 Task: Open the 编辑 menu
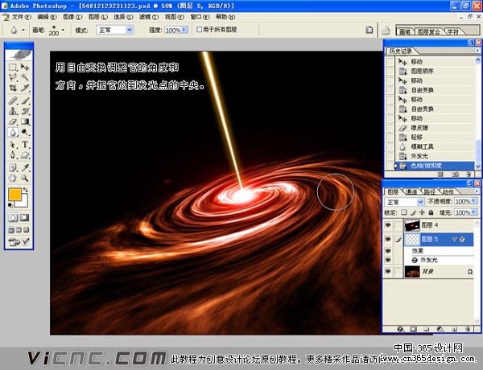(47, 17)
